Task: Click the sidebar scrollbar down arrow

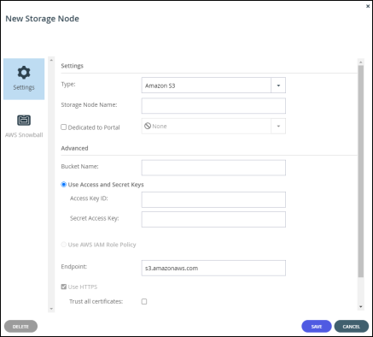Action: 51,309
